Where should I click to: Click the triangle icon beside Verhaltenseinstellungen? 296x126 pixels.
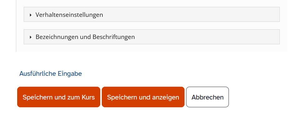tap(31, 15)
